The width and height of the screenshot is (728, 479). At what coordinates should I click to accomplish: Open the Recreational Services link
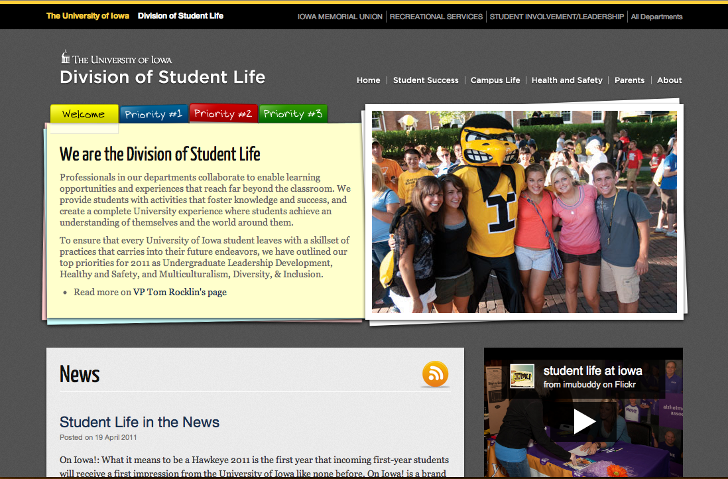point(436,17)
